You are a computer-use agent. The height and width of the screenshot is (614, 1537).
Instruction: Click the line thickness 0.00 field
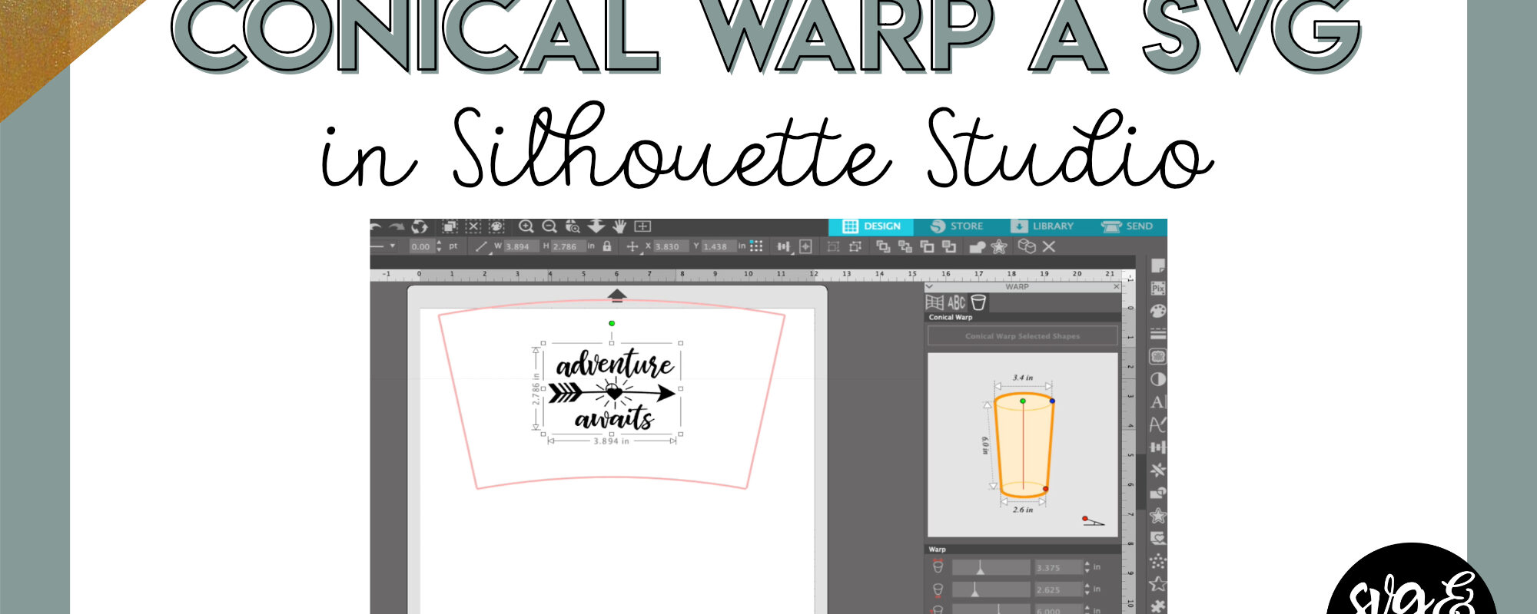422,246
